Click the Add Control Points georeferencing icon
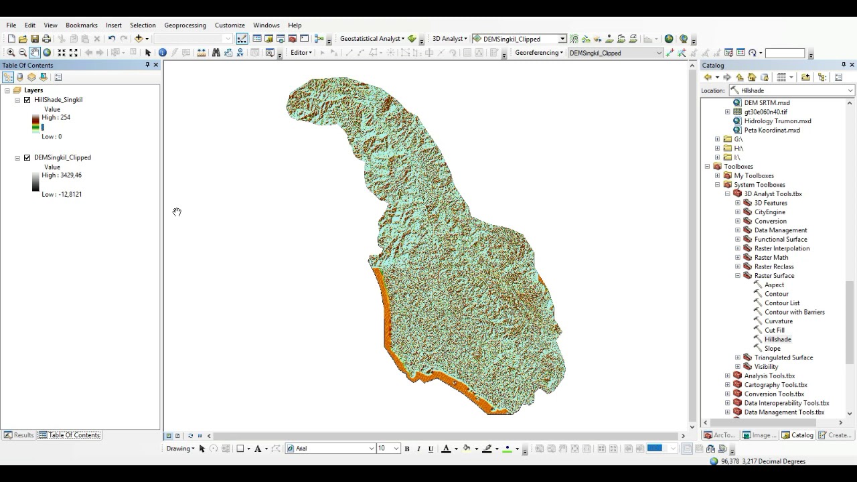The height and width of the screenshot is (482, 857). coord(670,53)
